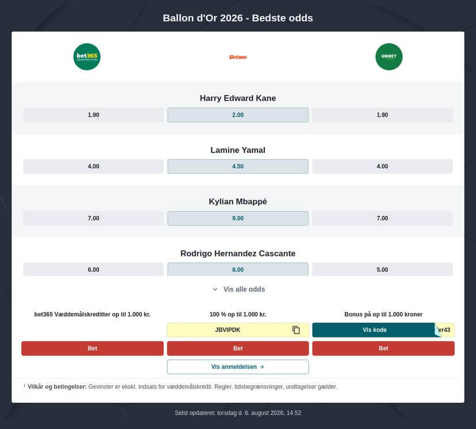Viewport: 476px width, 429px height.
Task: Open Vis anmeldelsen review link
Action: 238,367
